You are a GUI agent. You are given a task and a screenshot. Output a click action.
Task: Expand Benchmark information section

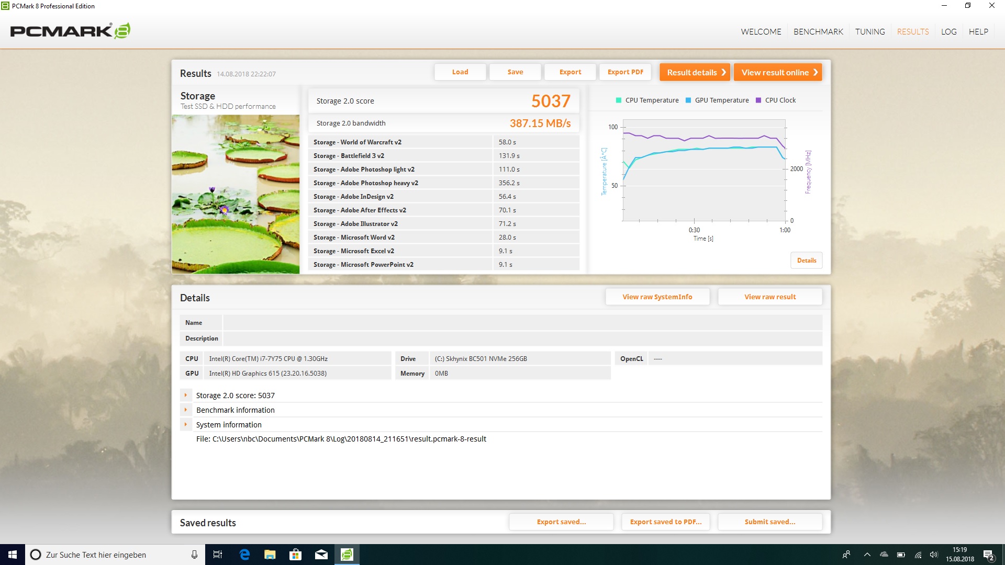(185, 410)
